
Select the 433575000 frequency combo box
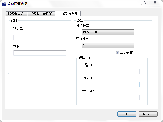click(x=108, y=32)
